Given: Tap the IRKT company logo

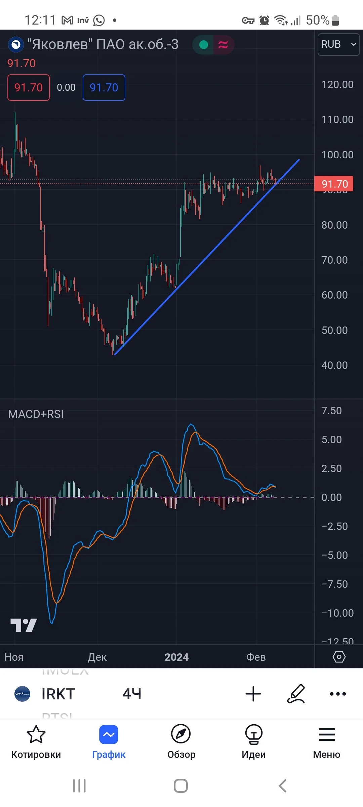Looking at the screenshot, I should click(22, 694).
